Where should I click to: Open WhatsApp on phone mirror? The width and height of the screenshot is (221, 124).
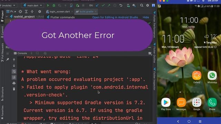[212, 77]
